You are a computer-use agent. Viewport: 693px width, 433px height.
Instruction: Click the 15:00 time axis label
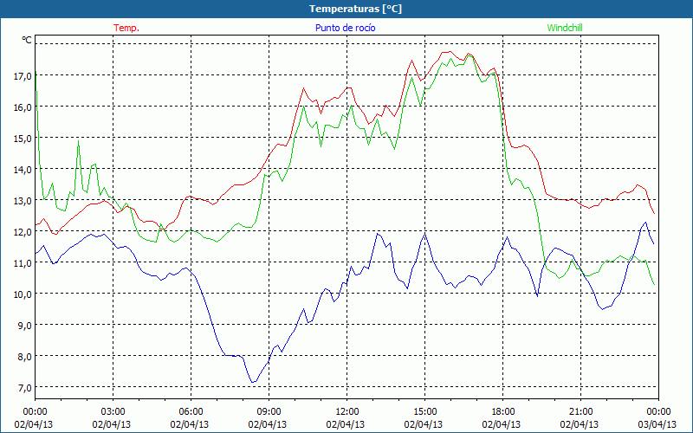click(x=424, y=412)
